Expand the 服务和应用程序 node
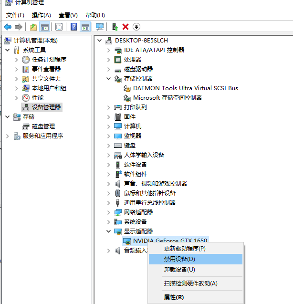The height and width of the screenshot is (304, 293). (7, 136)
